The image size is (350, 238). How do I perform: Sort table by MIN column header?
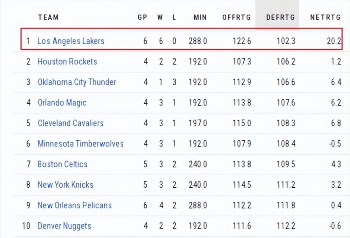click(x=200, y=17)
